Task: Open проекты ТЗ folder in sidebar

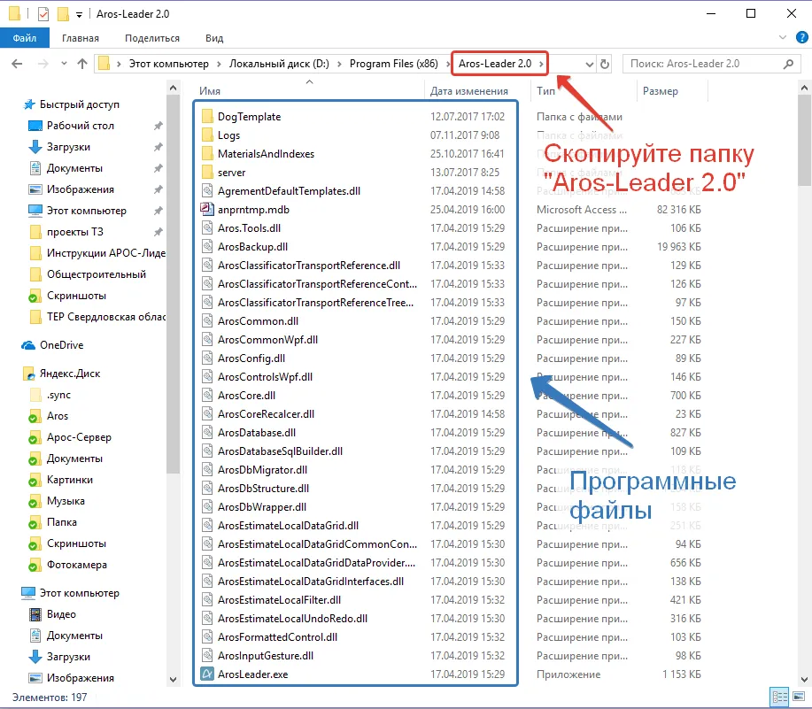Action: [x=75, y=232]
